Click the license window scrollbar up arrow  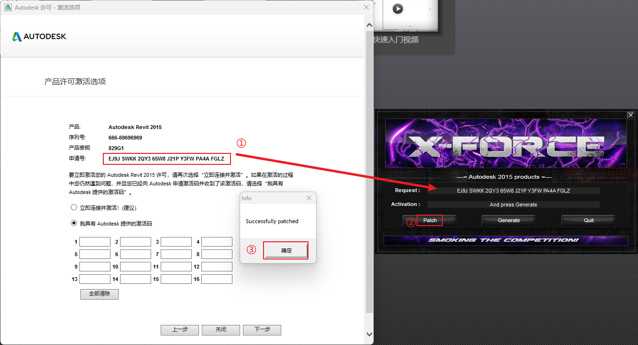tap(369, 25)
